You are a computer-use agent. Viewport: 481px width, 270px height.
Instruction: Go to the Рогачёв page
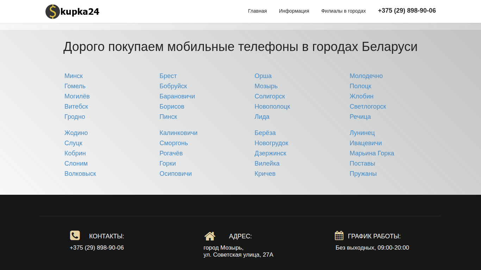pos(171,153)
